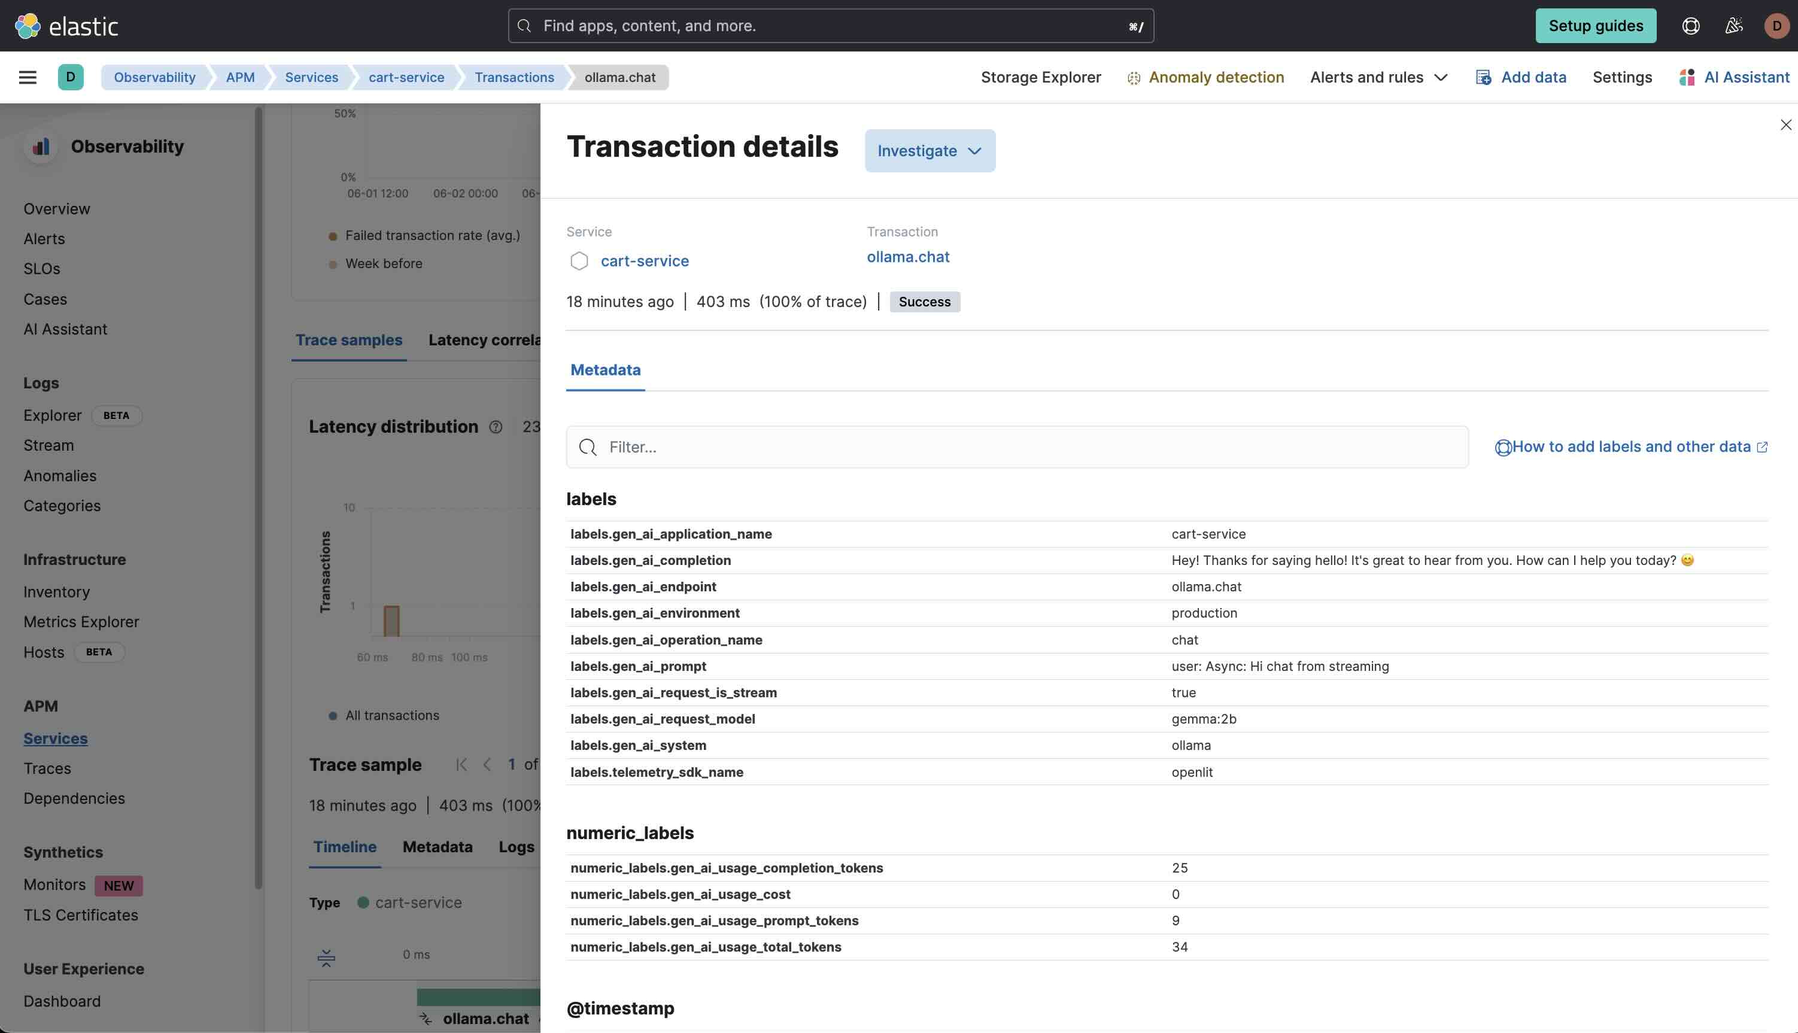
Task: Close the Transaction details flyout
Action: tap(1785, 125)
